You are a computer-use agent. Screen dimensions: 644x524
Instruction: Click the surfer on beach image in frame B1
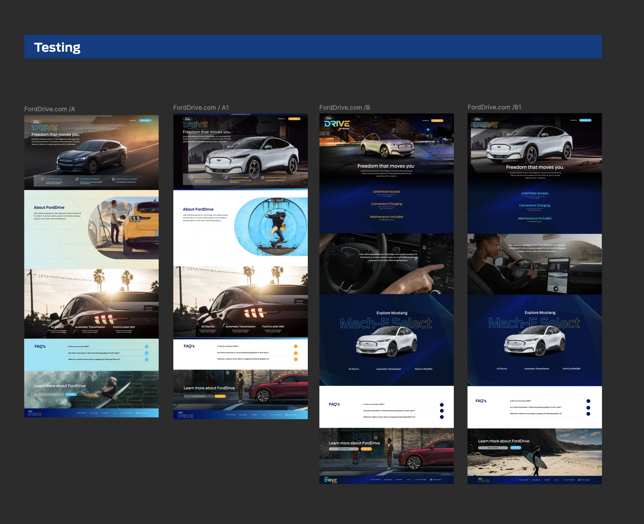535,452
